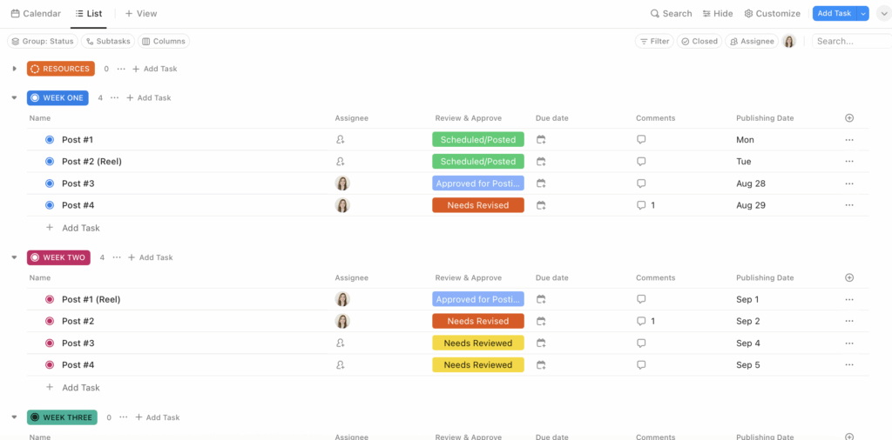Viewport: 892px width, 440px height.
Task: Click Add Task row under WEEK TWO list
Action: click(73, 387)
